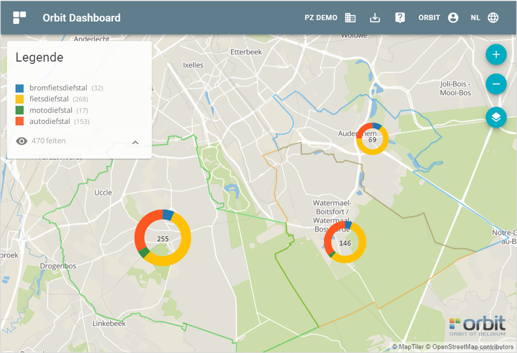
Task: Click the globe language icon
Action: (x=493, y=18)
